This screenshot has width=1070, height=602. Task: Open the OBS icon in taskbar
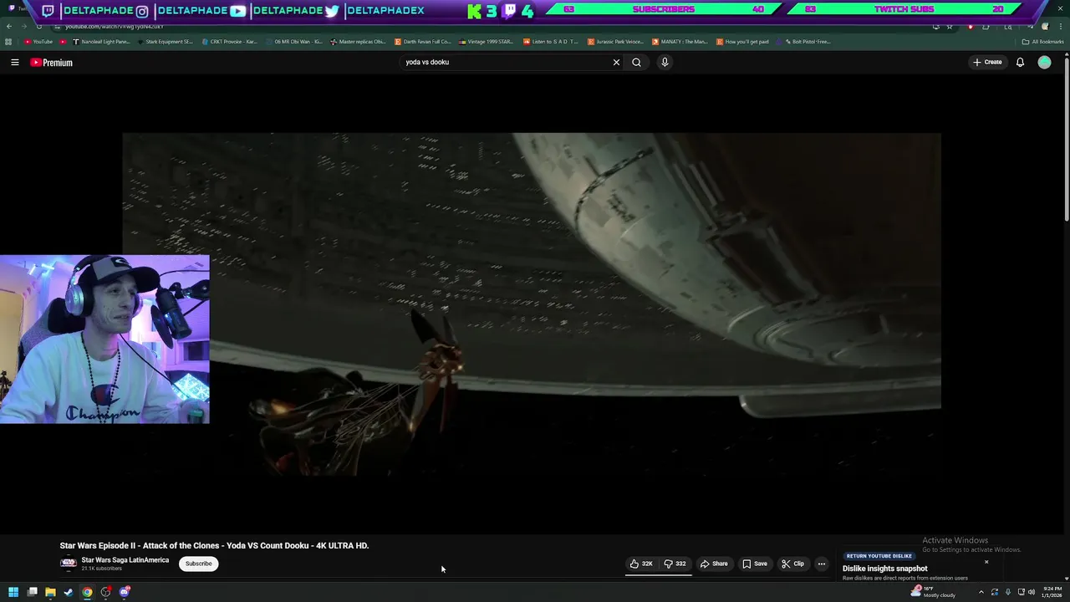pyautogui.click(x=106, y=593)
